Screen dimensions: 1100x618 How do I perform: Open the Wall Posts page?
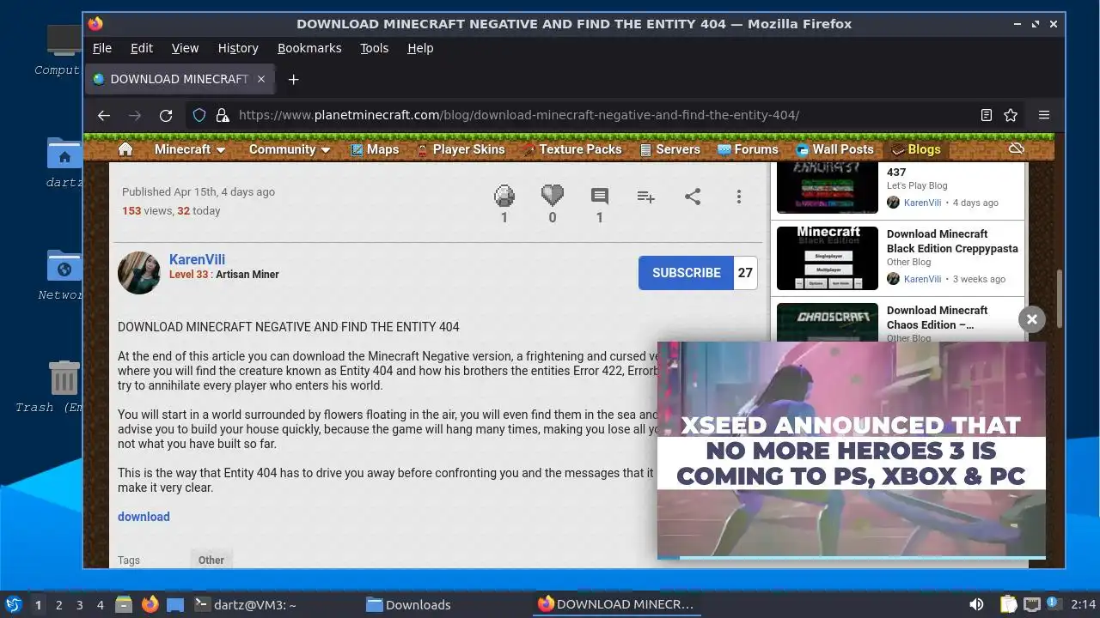[x=834, y=149]
